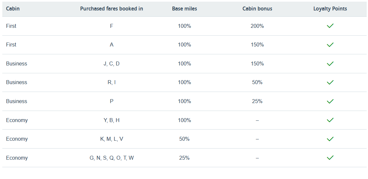The height and width of the screenshot is (179, 368).
Task: Click the Cabin column header
Action: tap(13, 9)
